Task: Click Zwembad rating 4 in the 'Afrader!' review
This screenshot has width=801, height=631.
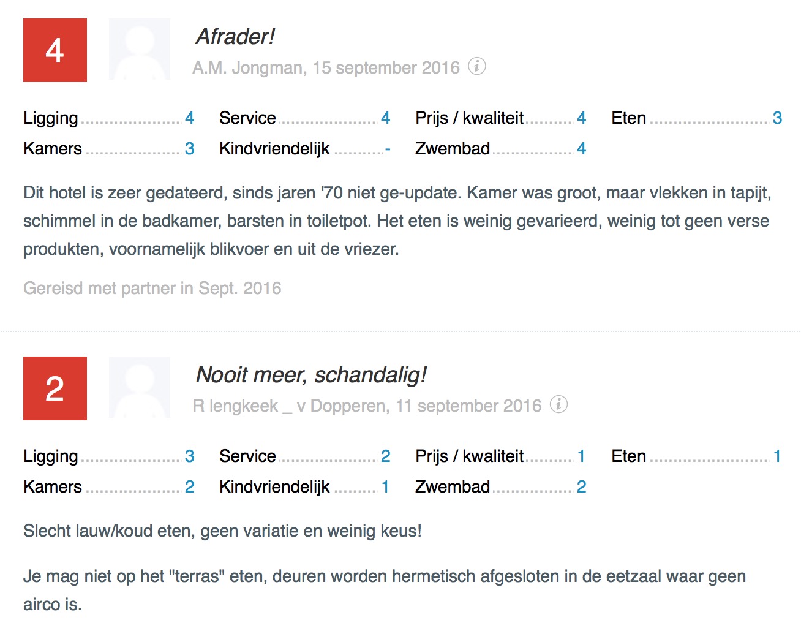Action: [581, 148]
